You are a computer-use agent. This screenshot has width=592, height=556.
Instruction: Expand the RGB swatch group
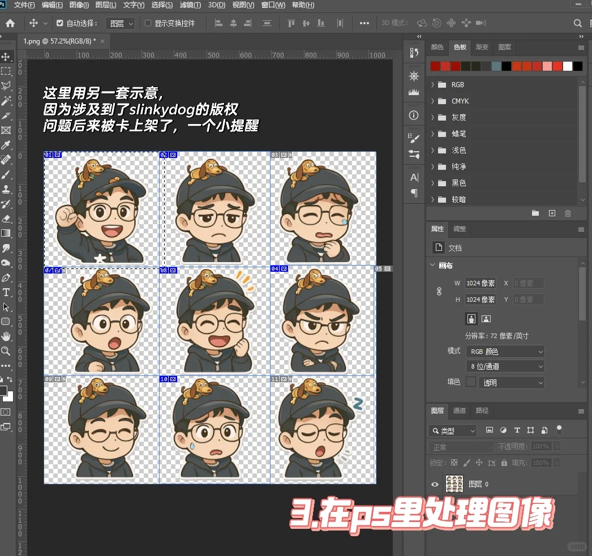coord(432,84)
